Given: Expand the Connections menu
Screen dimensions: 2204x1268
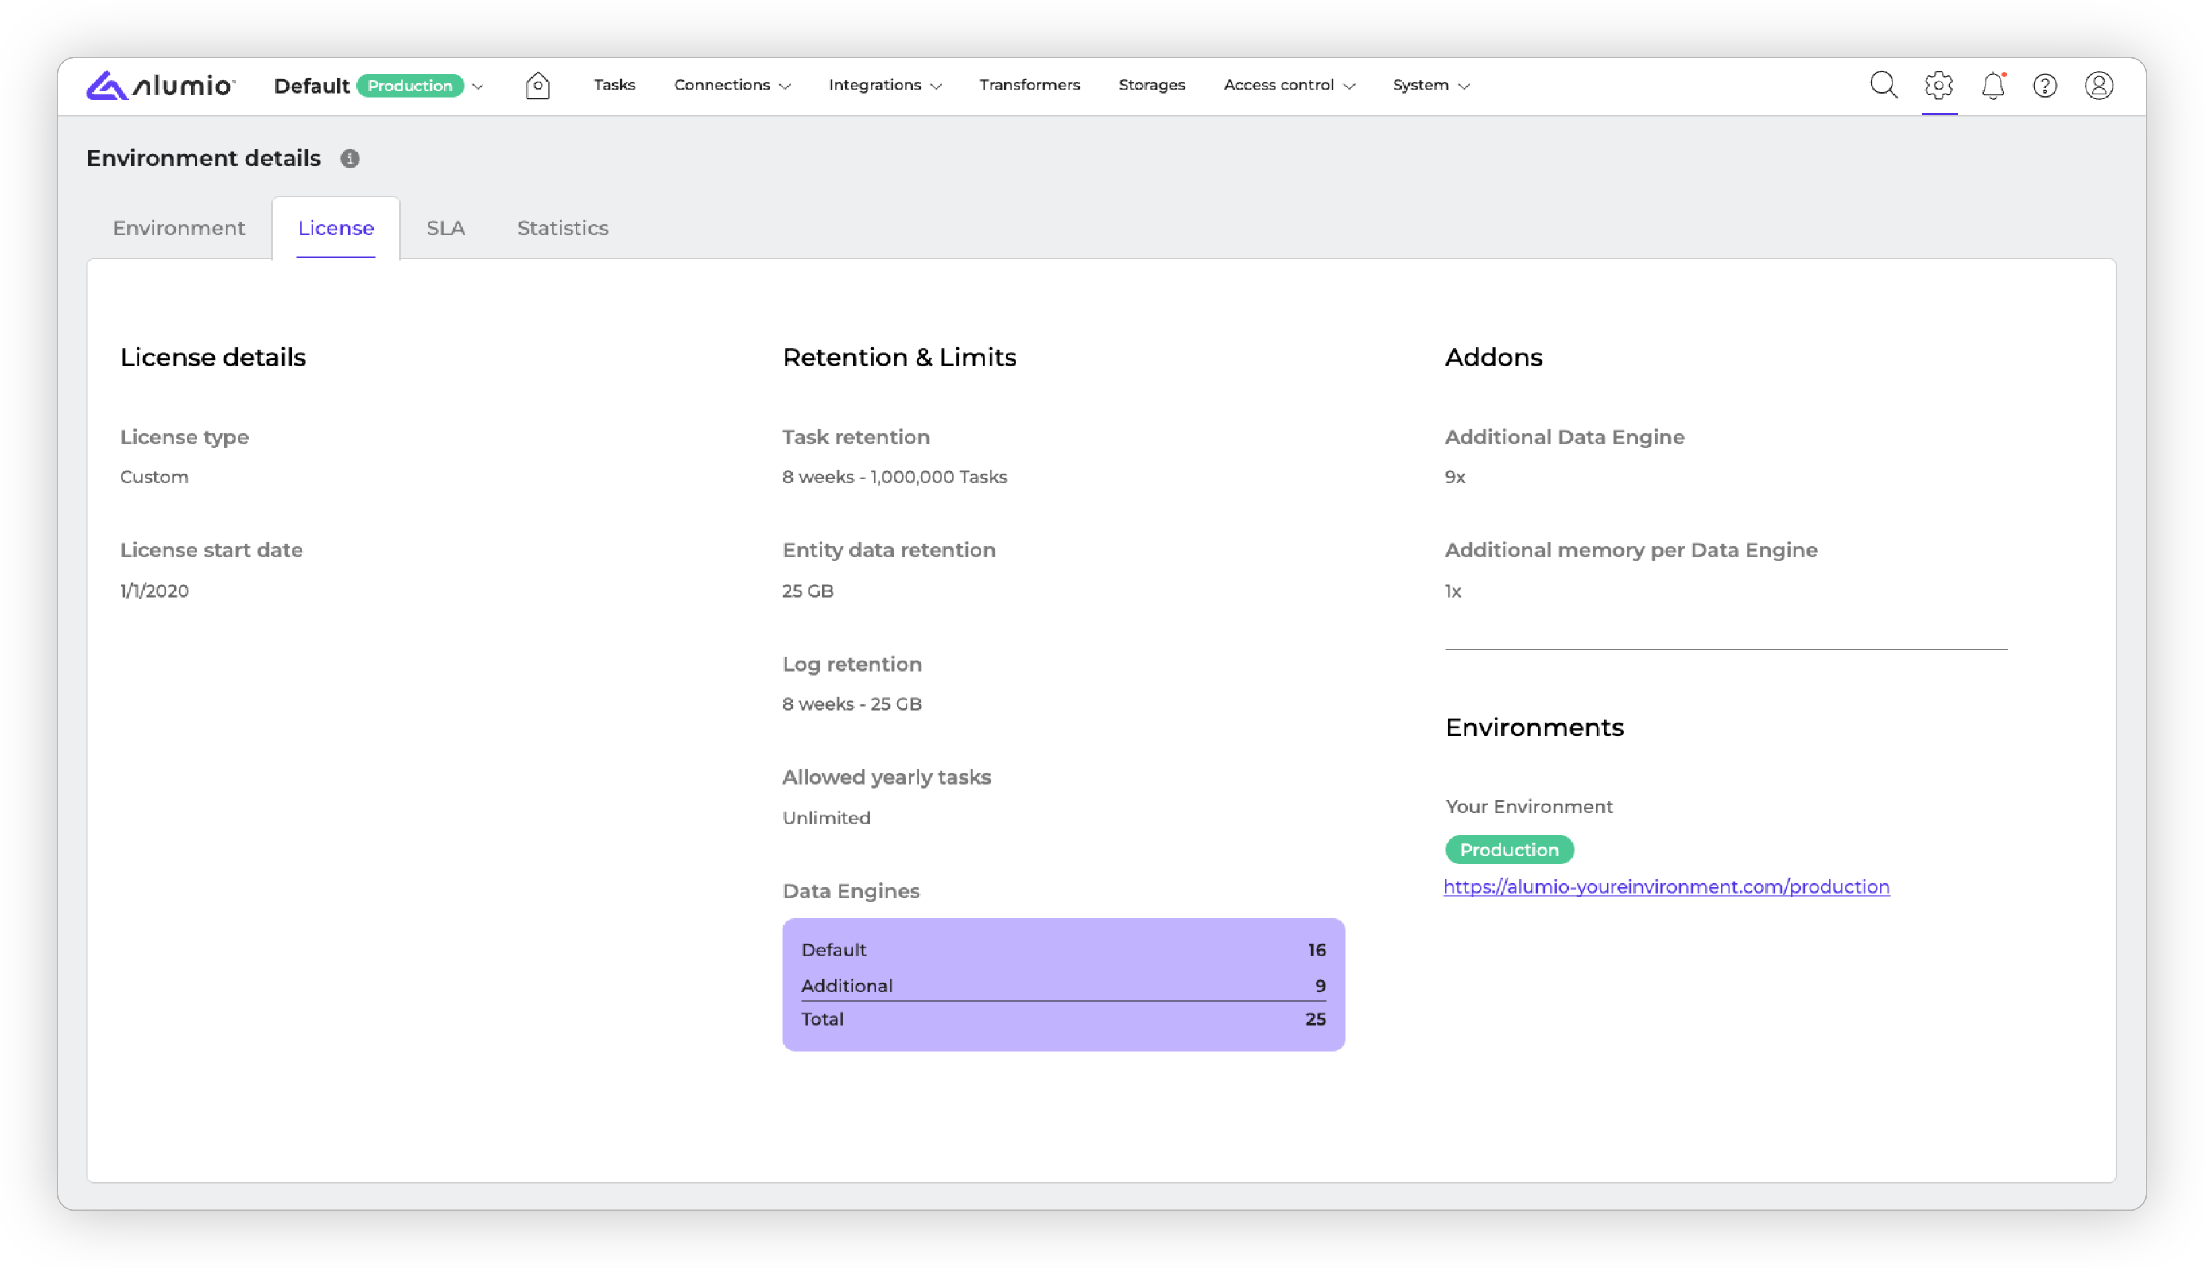Looking at the screenshot, I should 731,86.
